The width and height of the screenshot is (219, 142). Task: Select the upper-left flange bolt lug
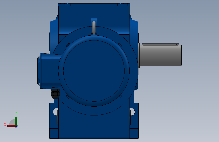click(68, 45)
